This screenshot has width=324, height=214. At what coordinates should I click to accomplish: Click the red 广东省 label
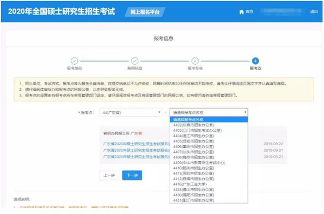[136, 133]
